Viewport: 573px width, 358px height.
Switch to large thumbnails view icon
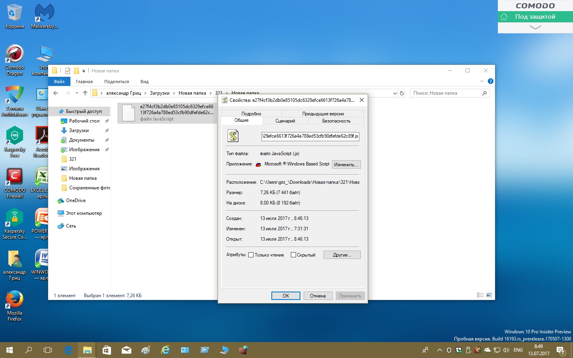pyautogui.click(x=489, y=295)
